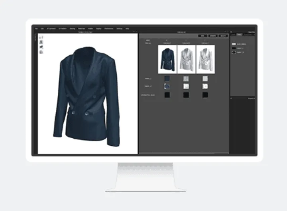This screenshot has height=211, width=287.
Task: Open the Materials menu
Action: (82, 29)
